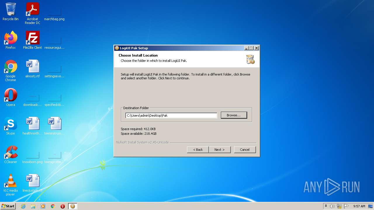Click the 9:57 AM taskbar clock

[359, 206]
